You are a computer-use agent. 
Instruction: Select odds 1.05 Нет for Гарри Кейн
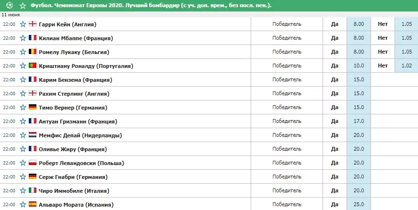[406, 24]
